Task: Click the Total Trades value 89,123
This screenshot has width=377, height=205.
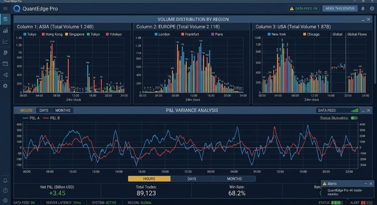Action: 146,193
